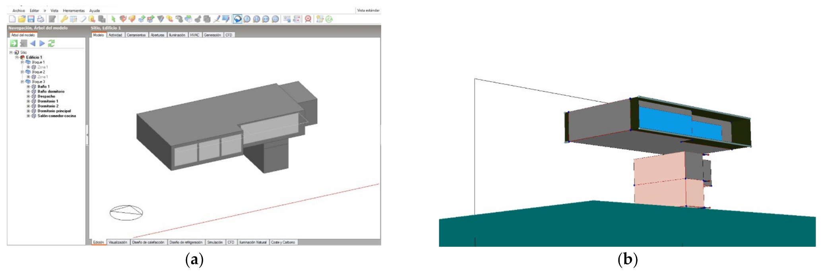
Task: Click the green circular refresh icon at toolbar end
Action: pyautogui.click(x=329, y=19)
